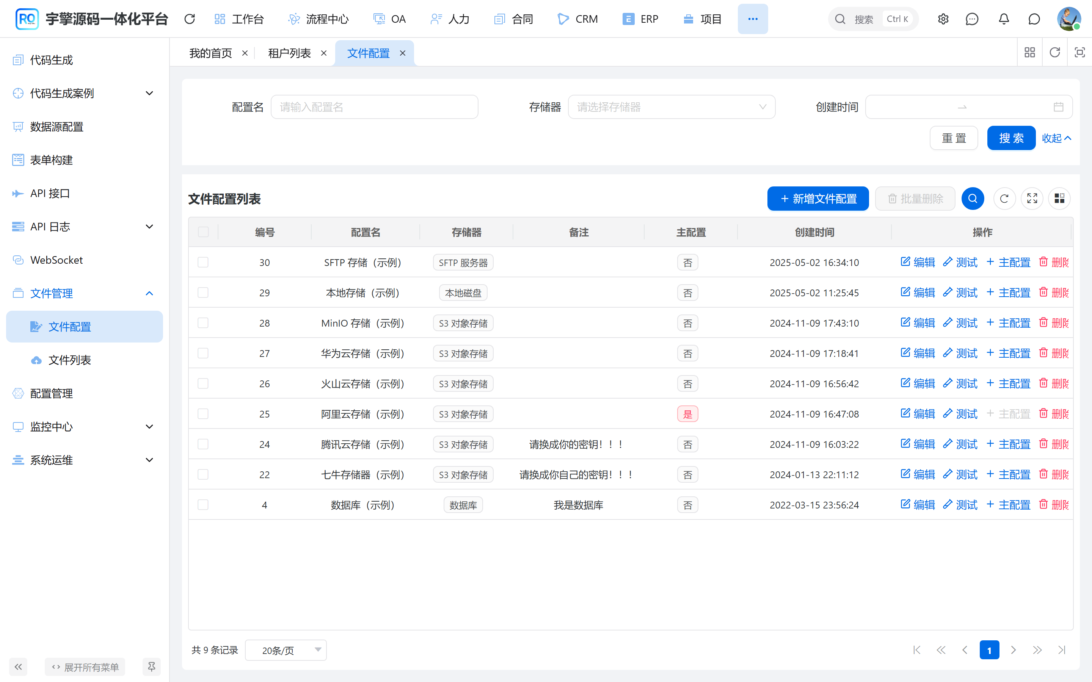Viewport: 1092px width, 682px height.
Task: Click the blue round search toggle button
Action: click(973, 199)
